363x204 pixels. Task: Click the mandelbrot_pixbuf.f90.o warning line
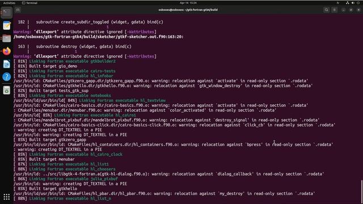point(166,120)
